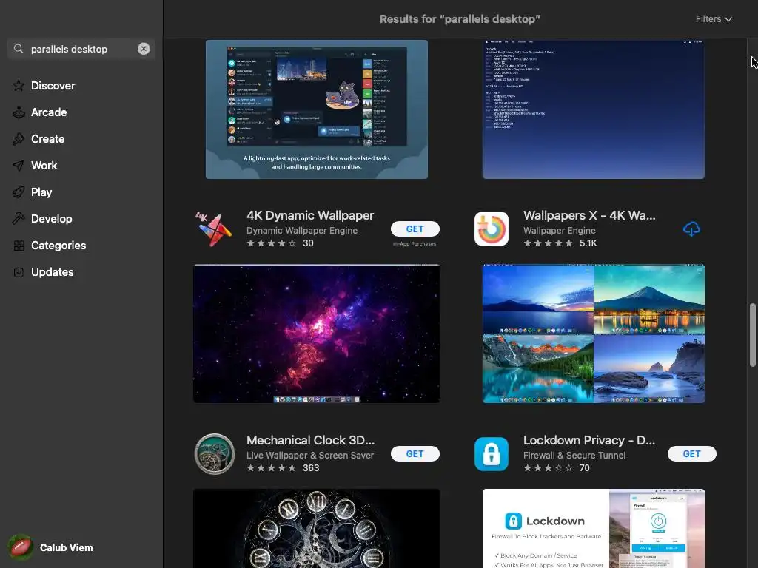Click the Dynamic Wallpaper Engine subtitle
Viewport: 758px width, 568px height.
pos(302,231)
